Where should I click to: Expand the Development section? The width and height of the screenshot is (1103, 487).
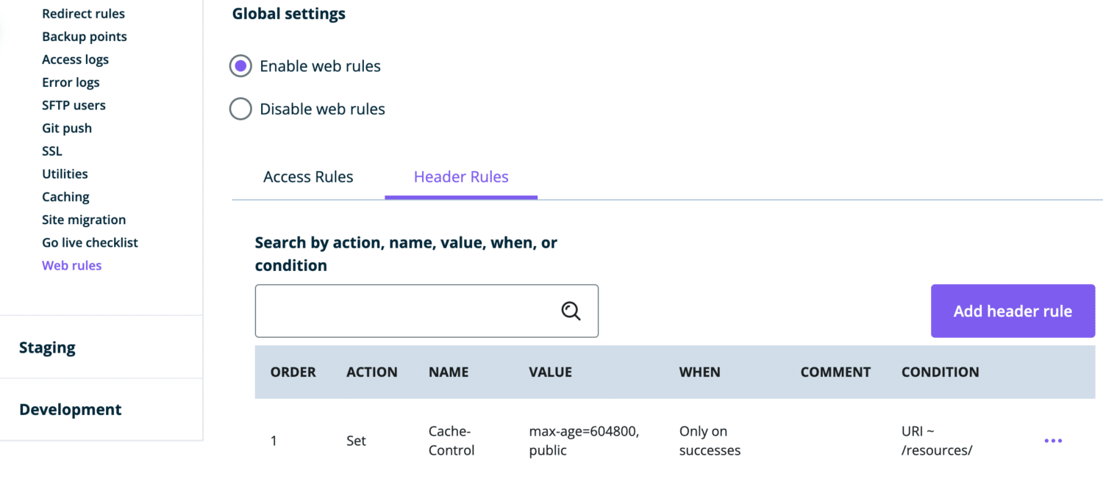click(71, 410)
